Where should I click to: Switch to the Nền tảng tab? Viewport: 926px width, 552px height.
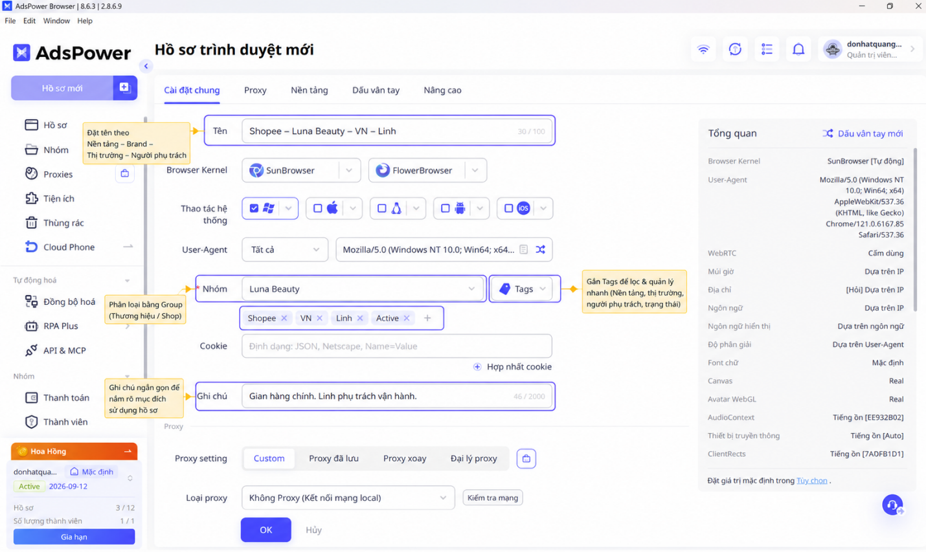click(310, 90)
